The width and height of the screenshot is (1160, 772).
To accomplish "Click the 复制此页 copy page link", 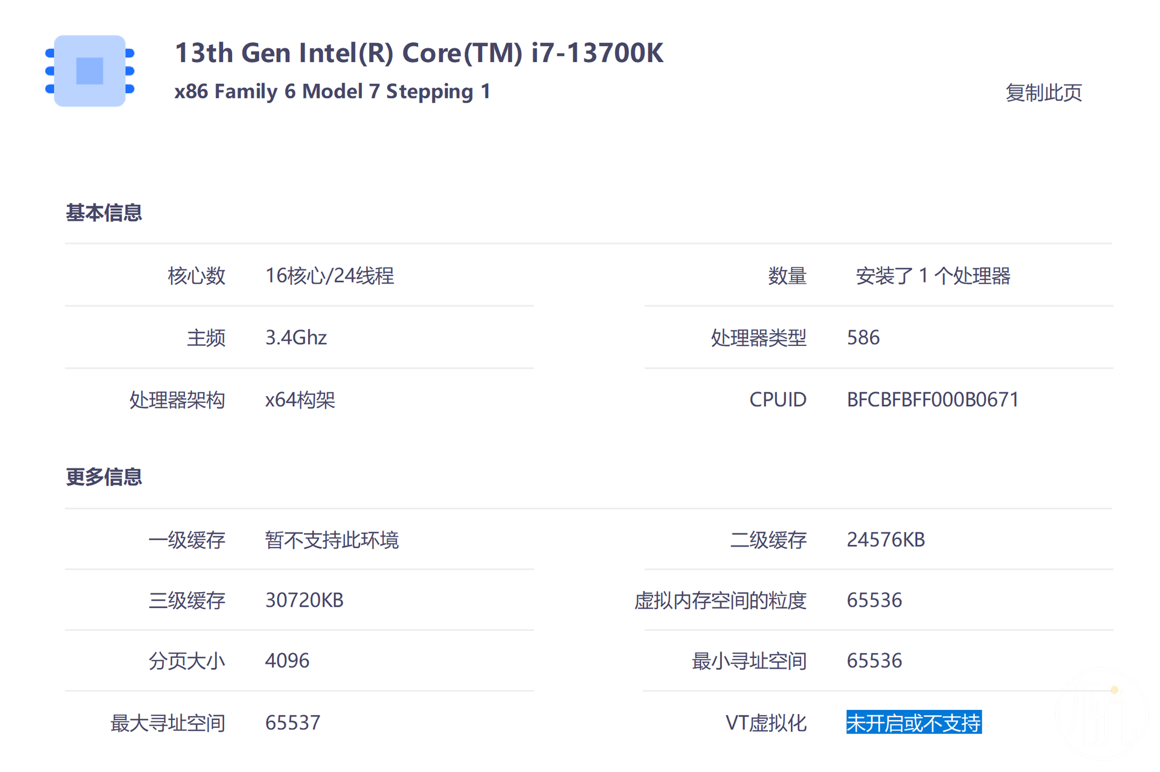I will point(1043,93).
